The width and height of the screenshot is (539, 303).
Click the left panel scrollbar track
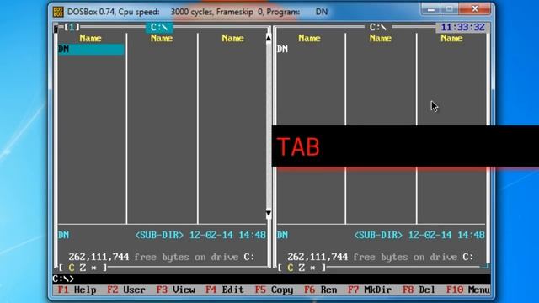[x=269, y=126]
